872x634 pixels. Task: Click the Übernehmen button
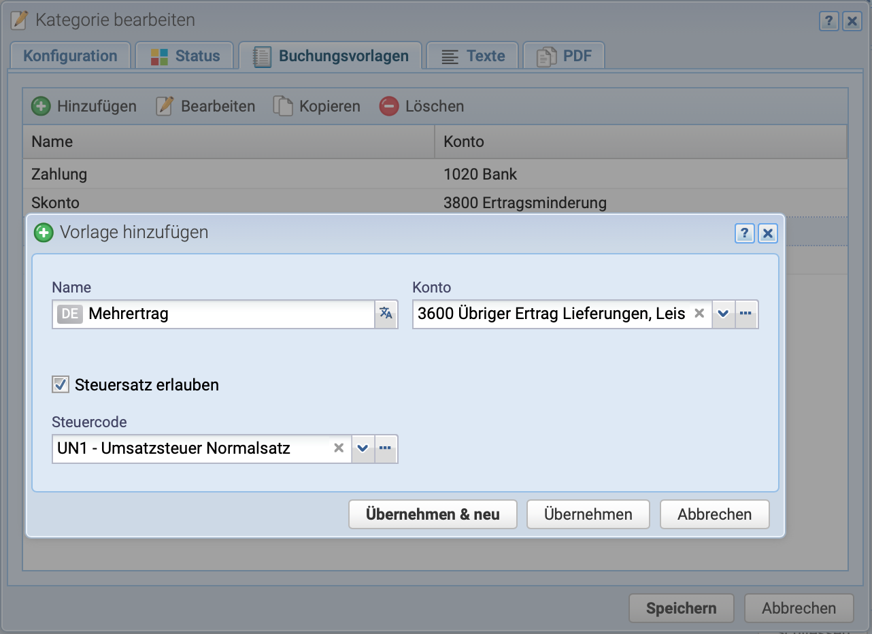tap(588, 514)
